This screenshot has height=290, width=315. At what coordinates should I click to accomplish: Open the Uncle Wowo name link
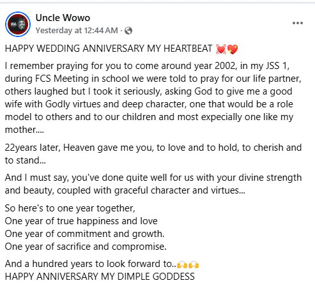coord(63,18)
